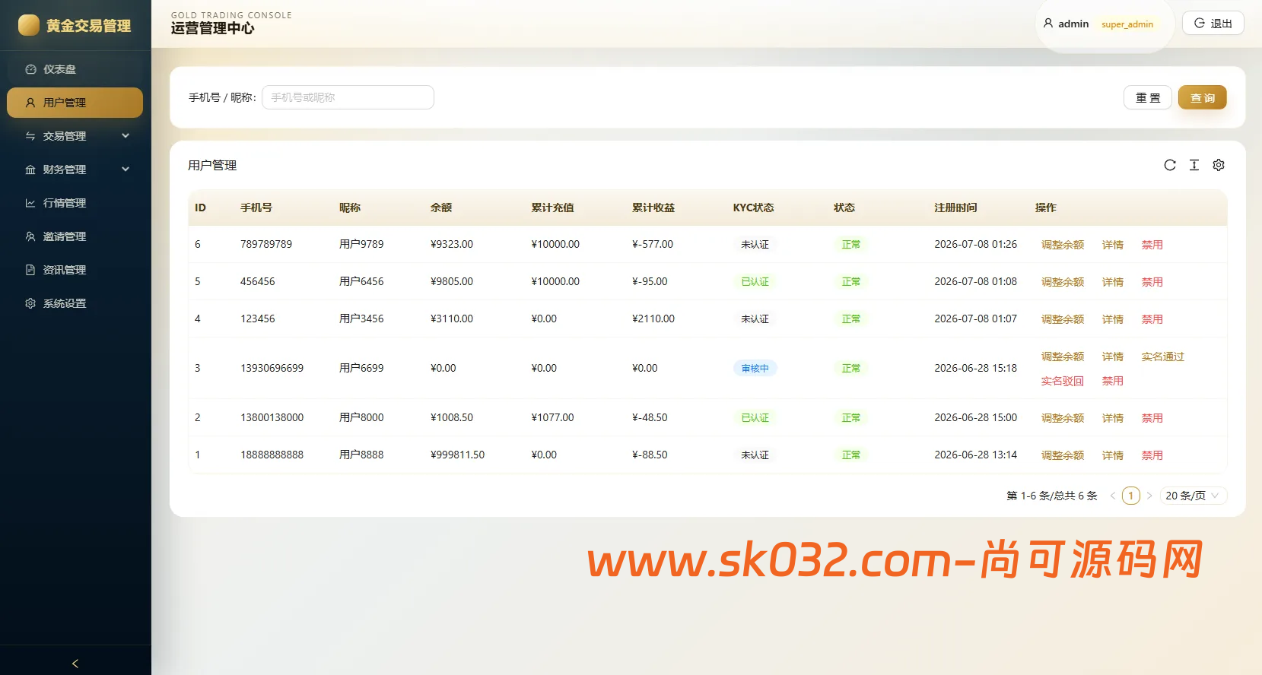
Task: Click 禁用 for user ID 6
Action: click(1152, 245)
